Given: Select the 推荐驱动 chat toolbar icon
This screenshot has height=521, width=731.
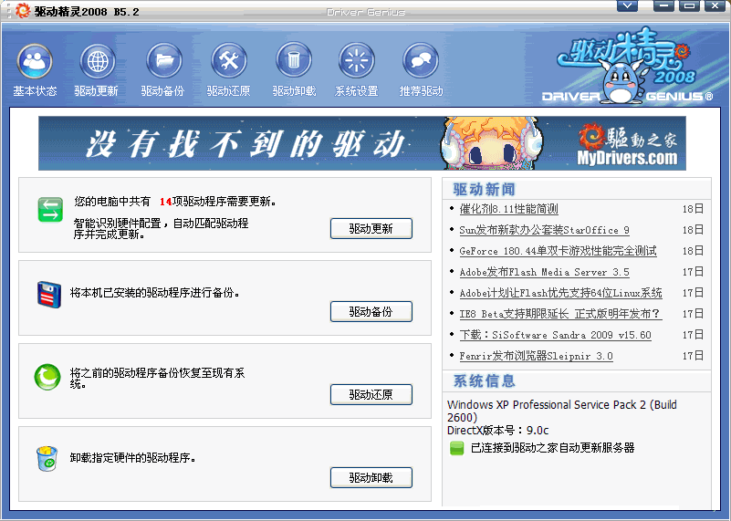Looking at the screenshot, I should tap(421, 62).
